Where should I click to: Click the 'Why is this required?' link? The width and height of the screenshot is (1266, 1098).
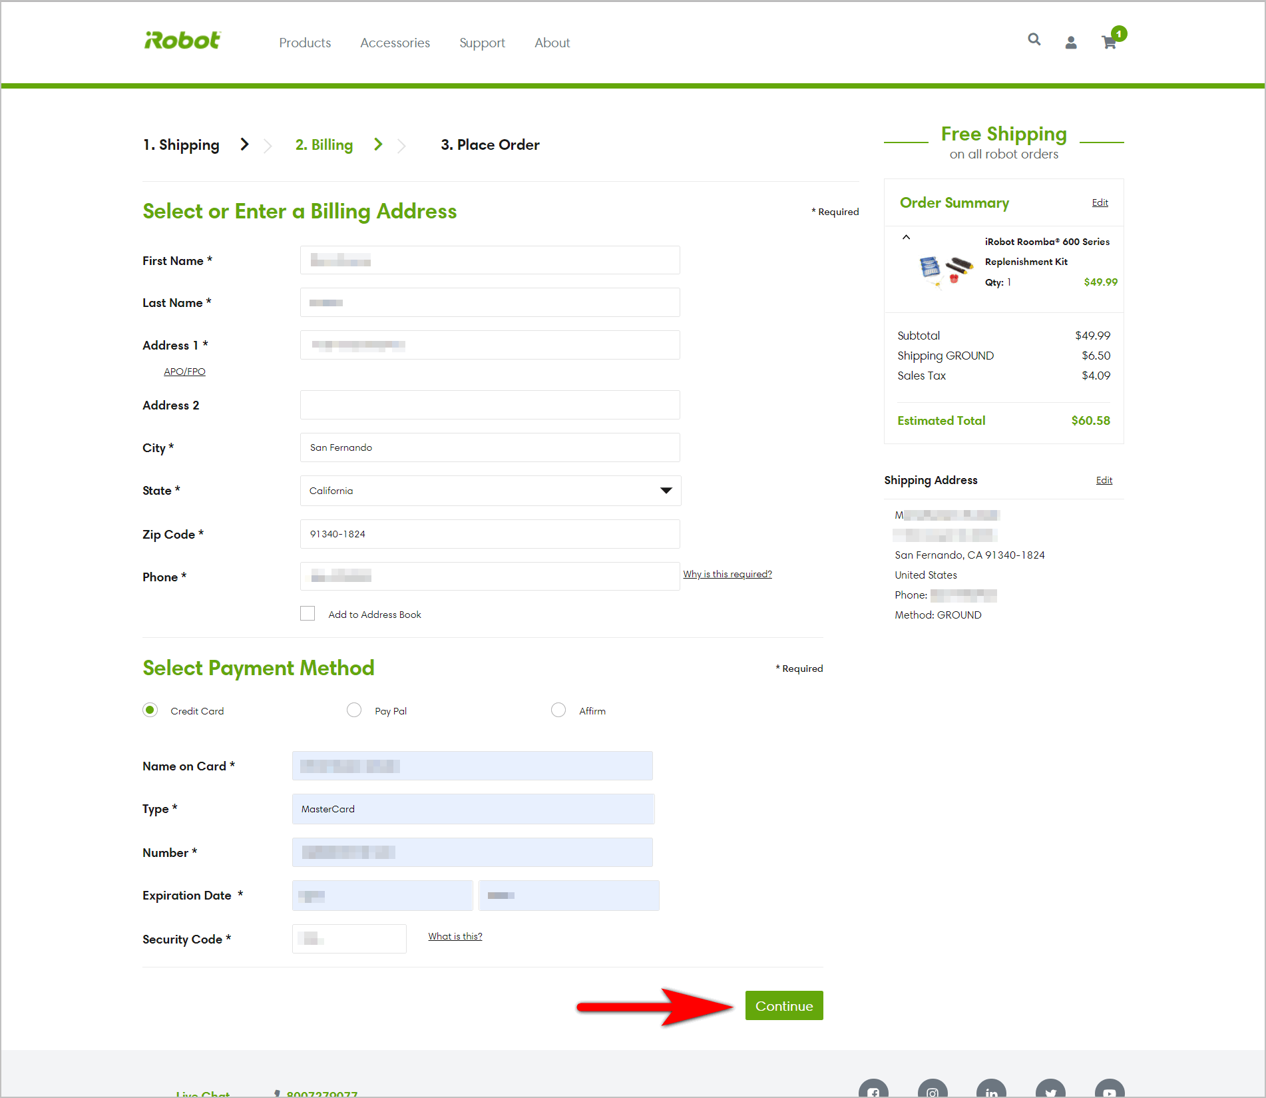[x=728, y=574]
